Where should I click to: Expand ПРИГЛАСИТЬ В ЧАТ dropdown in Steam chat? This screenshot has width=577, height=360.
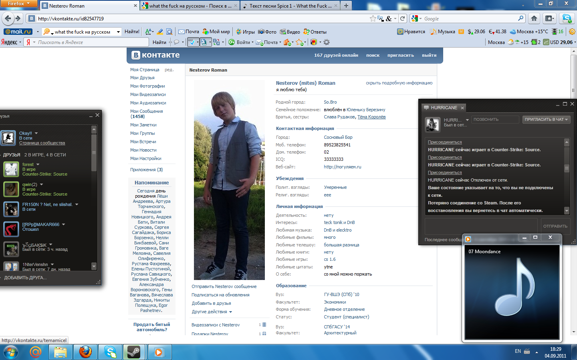(x=547, y=120)
